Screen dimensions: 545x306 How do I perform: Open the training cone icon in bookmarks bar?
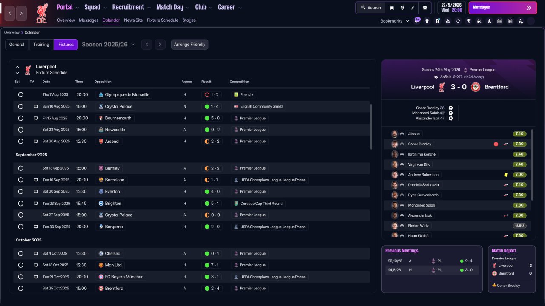pos(489,21)
